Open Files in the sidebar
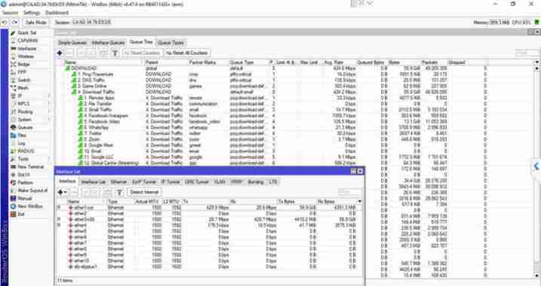Image resolution: width=541 pixels, height=286 pixels. (x=22, y=135)
